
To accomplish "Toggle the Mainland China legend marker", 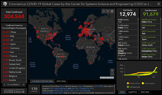I will coord(128,83).
